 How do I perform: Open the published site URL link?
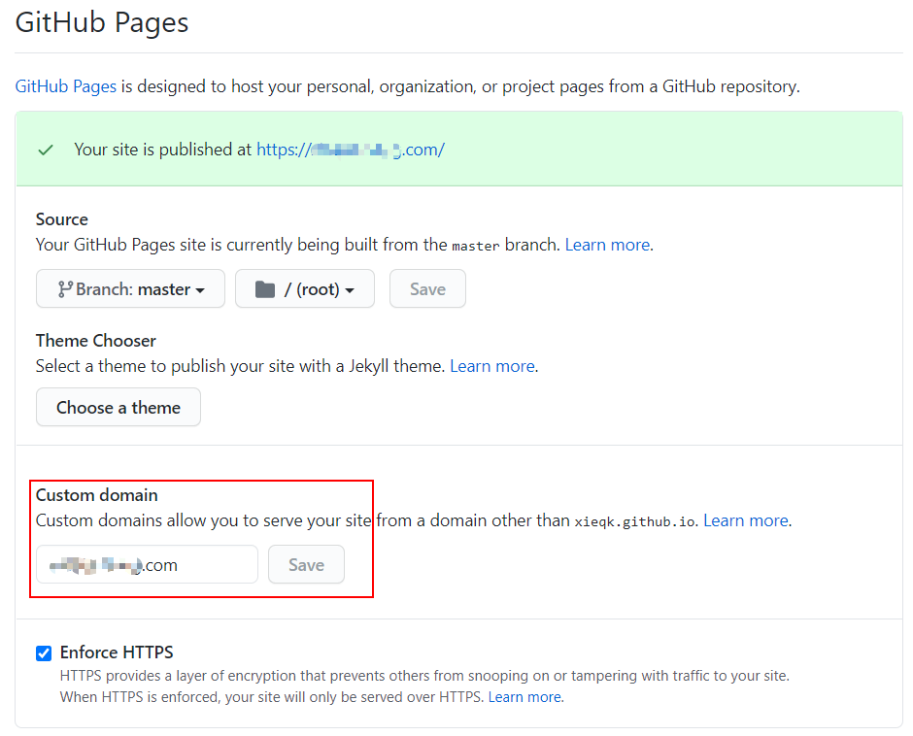[351, 150]
